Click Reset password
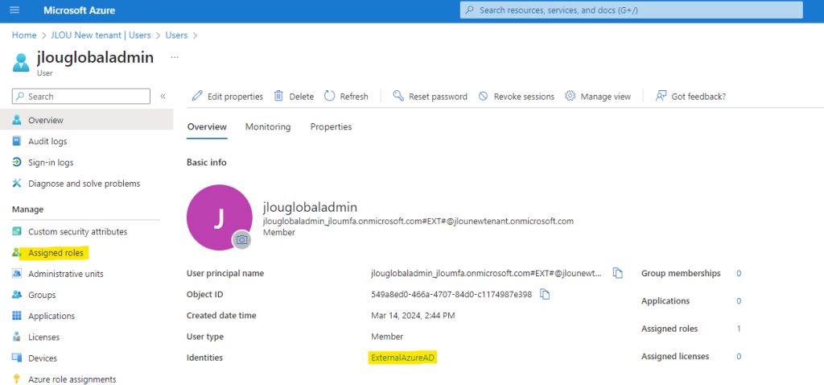This screenshot has width=824, height=385. tap(438, 97)
